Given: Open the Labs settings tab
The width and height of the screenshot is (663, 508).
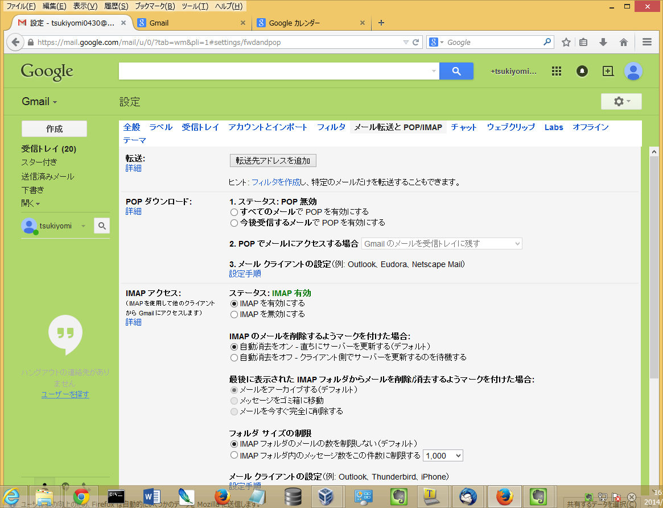Looking at the screenshot, I should pyautogui.click(x=554, y=127).
